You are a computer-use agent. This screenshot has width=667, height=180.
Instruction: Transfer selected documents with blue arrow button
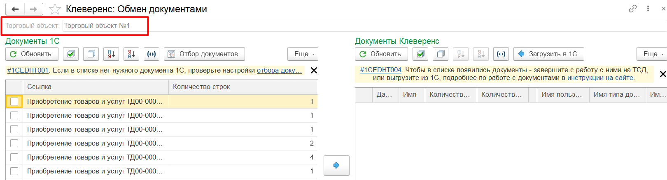(x=336, y=165)
